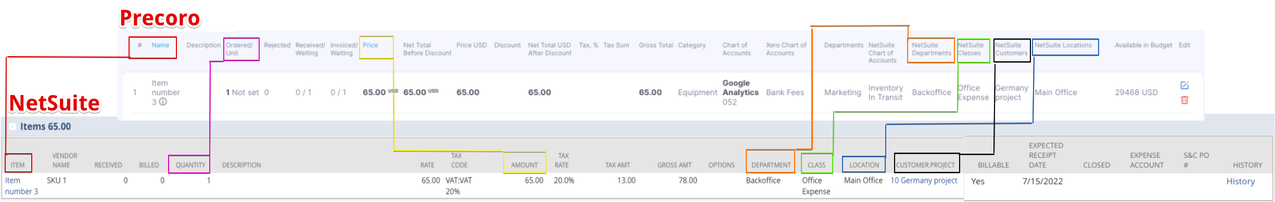The image size is (1275, 202).
Task: Click the CUSTOMER:PROJECT column header
Action: (925, 165)
